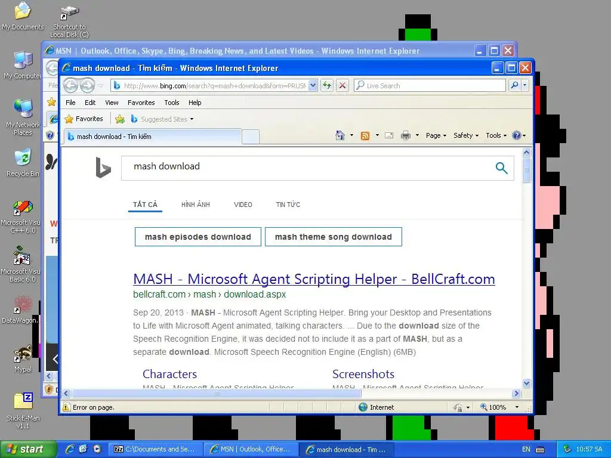This screenshot has height=458, width=611.
Task: Click mash episodes download suggestion
Action: [x=198, y=237]
